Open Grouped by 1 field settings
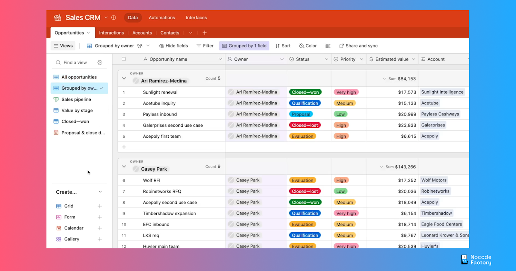The image size is (516, 271). 244,46
